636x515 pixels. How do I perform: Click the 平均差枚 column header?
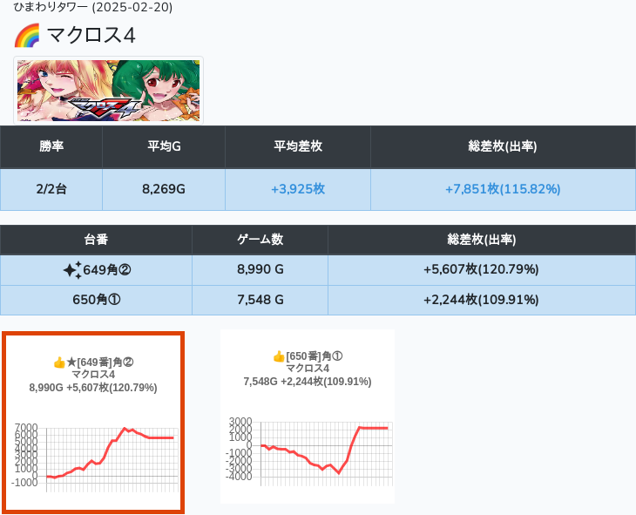[298, 146]
